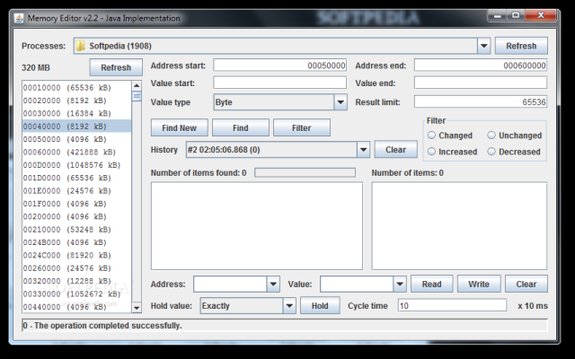The width and height of the screenshot is (575, 359).
Task: Select memory region 00440000 (4096 kB)
Action: (76, 307)
